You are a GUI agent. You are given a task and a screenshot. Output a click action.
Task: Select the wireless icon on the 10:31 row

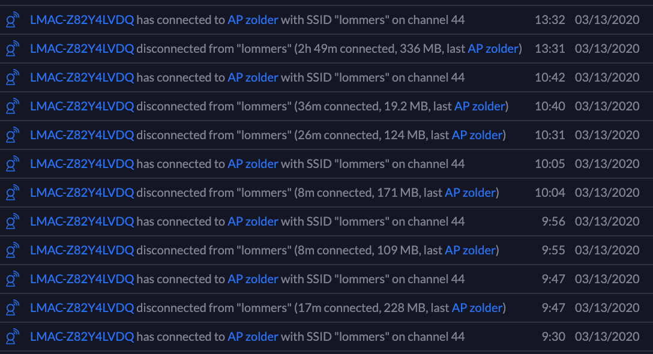pos(13,135)
